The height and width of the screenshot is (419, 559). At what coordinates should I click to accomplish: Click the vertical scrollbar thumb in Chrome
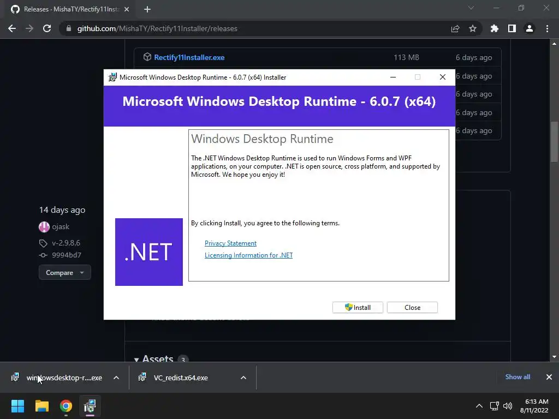[554, 141]
